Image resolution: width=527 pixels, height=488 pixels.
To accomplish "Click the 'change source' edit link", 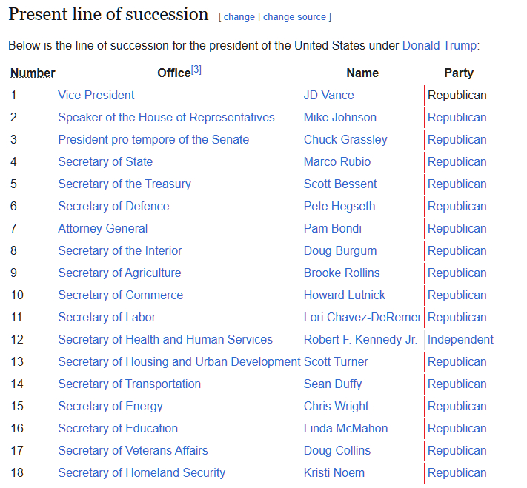I will tap(295, 17).
